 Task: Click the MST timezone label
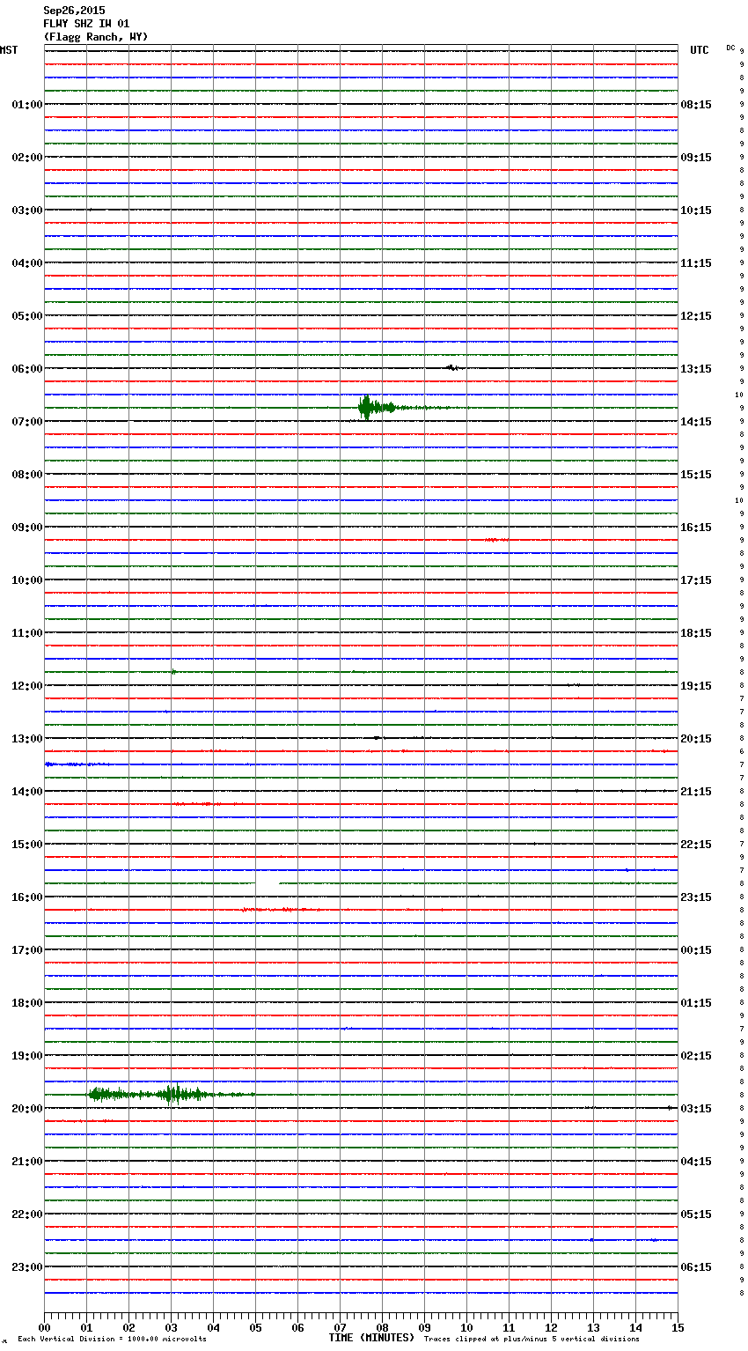pos(9,50)
